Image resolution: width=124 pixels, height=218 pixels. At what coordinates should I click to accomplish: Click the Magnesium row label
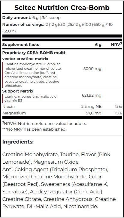[x=14, y=113]
